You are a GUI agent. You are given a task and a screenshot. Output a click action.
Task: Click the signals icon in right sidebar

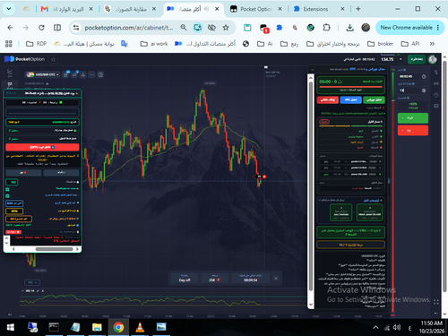436,83
